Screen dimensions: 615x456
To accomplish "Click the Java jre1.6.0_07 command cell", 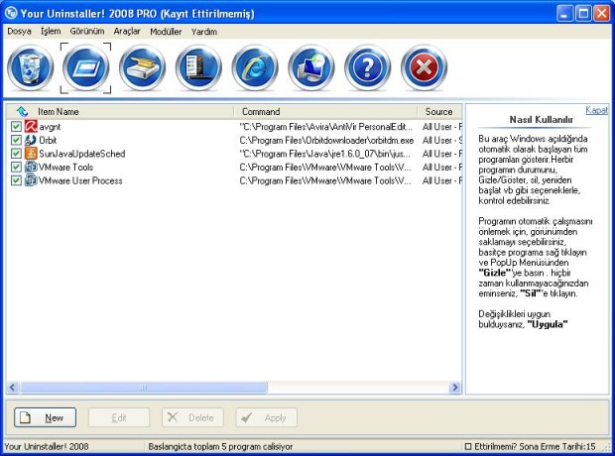I will coord(324,154).
